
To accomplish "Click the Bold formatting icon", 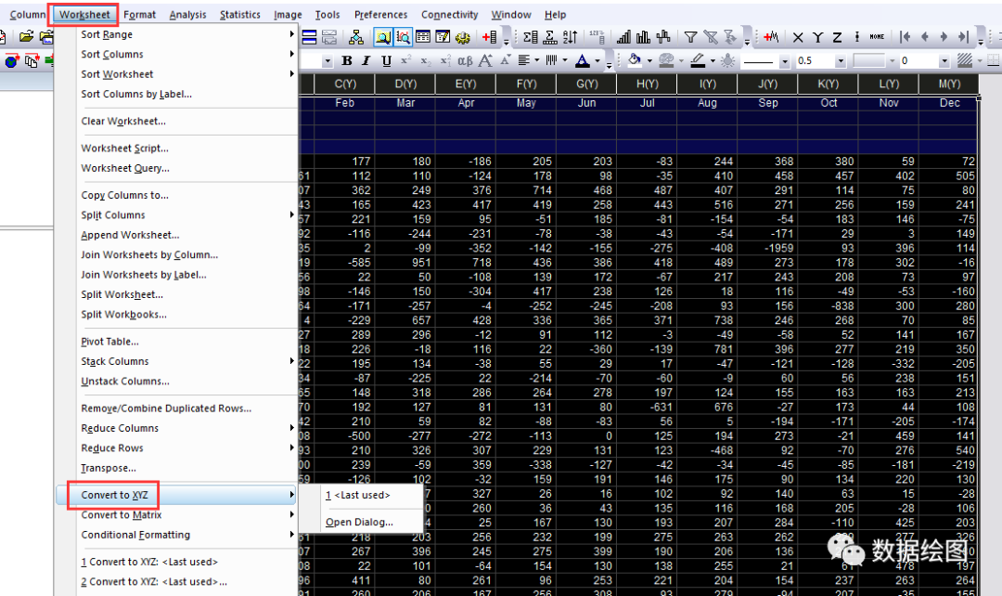I will point(346,60).
